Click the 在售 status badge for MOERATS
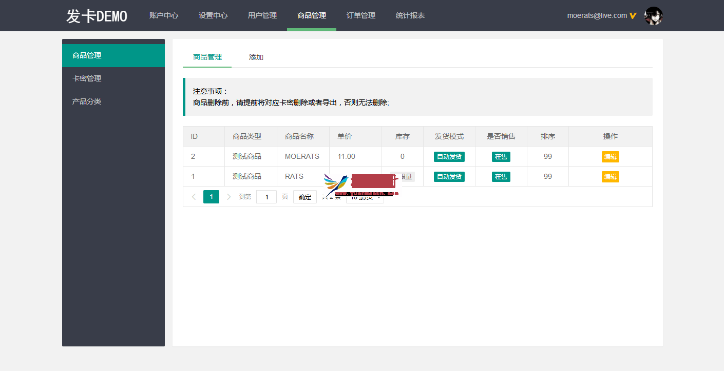 pos(501,157)
